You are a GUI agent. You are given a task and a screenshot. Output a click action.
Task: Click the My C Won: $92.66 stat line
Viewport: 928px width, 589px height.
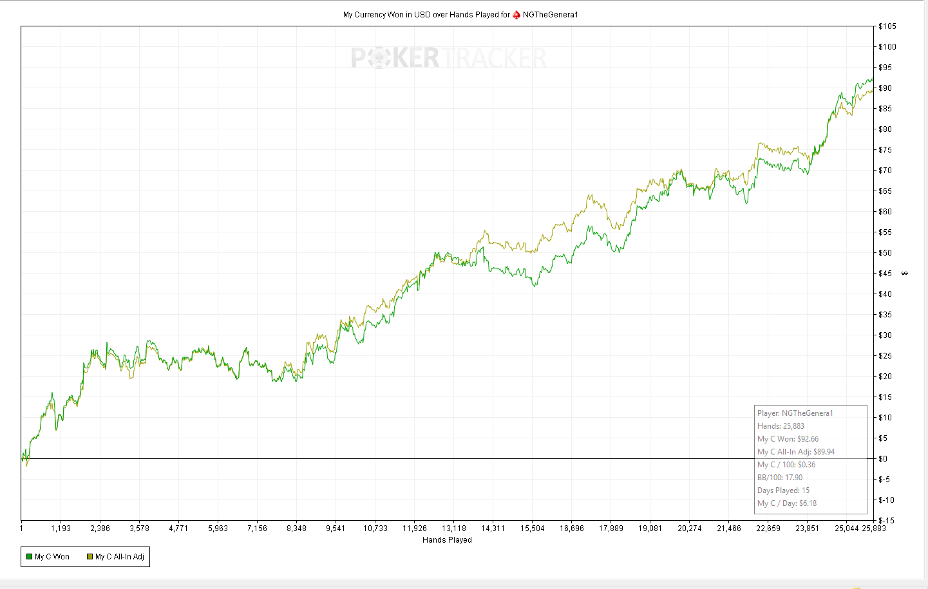click(x=788, y=439)
